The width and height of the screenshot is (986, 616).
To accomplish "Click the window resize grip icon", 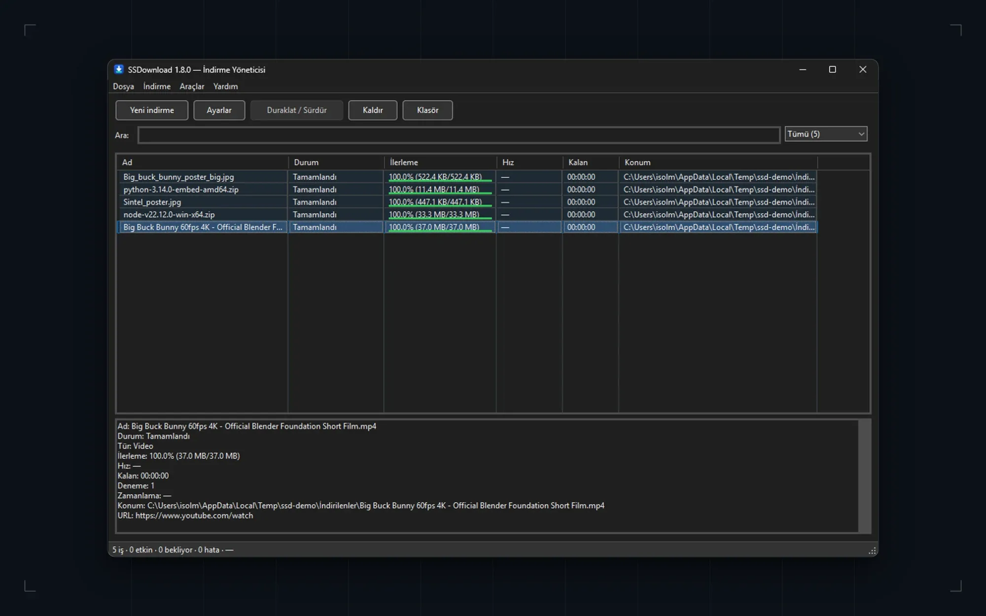I will (872, 551).
